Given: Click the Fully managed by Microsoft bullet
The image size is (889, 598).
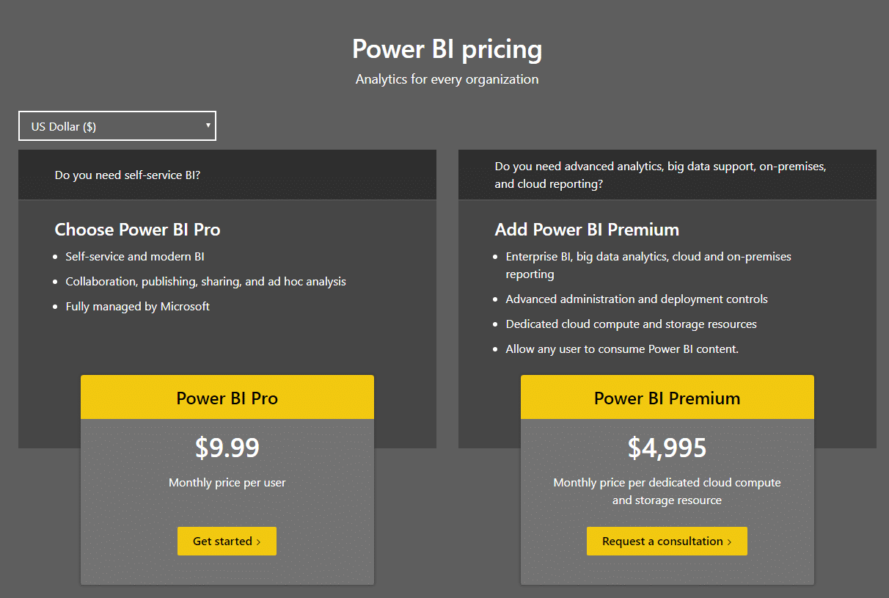Looking at the screenshot, I should (137, 307).
